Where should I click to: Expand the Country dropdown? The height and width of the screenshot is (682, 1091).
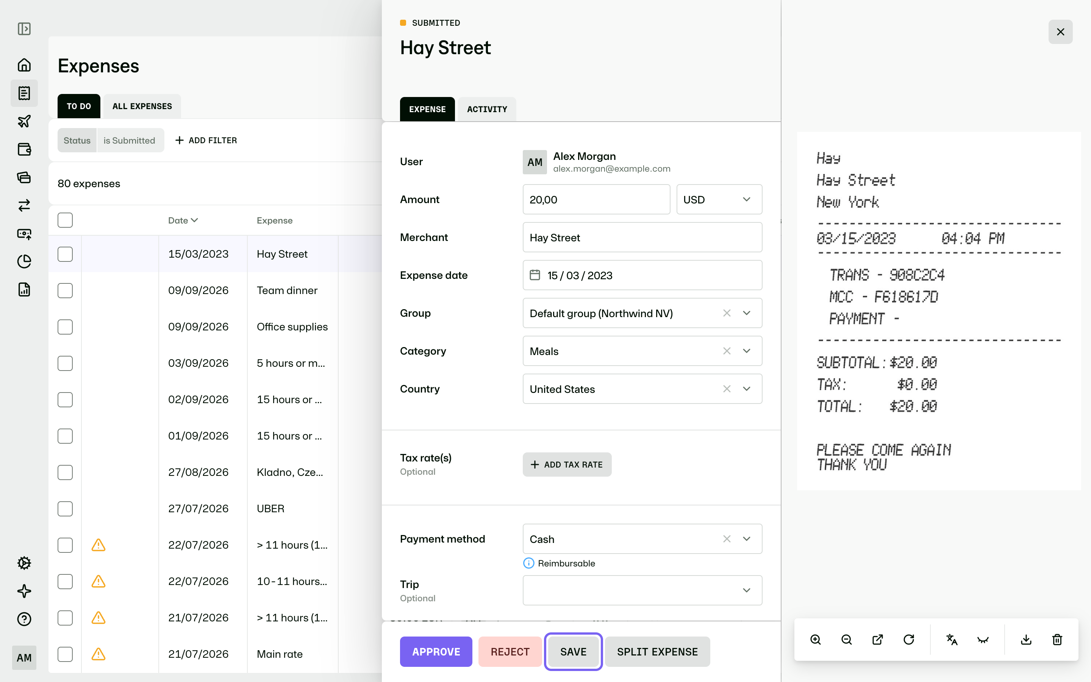[747, 389]
